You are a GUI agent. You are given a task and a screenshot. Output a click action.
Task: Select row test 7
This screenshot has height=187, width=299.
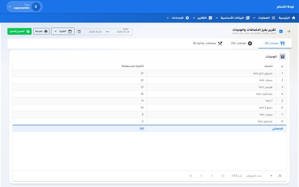(149, 101)
